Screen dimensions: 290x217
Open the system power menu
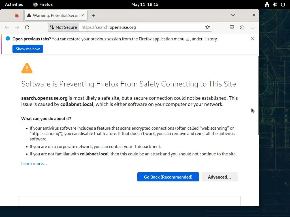283,5
